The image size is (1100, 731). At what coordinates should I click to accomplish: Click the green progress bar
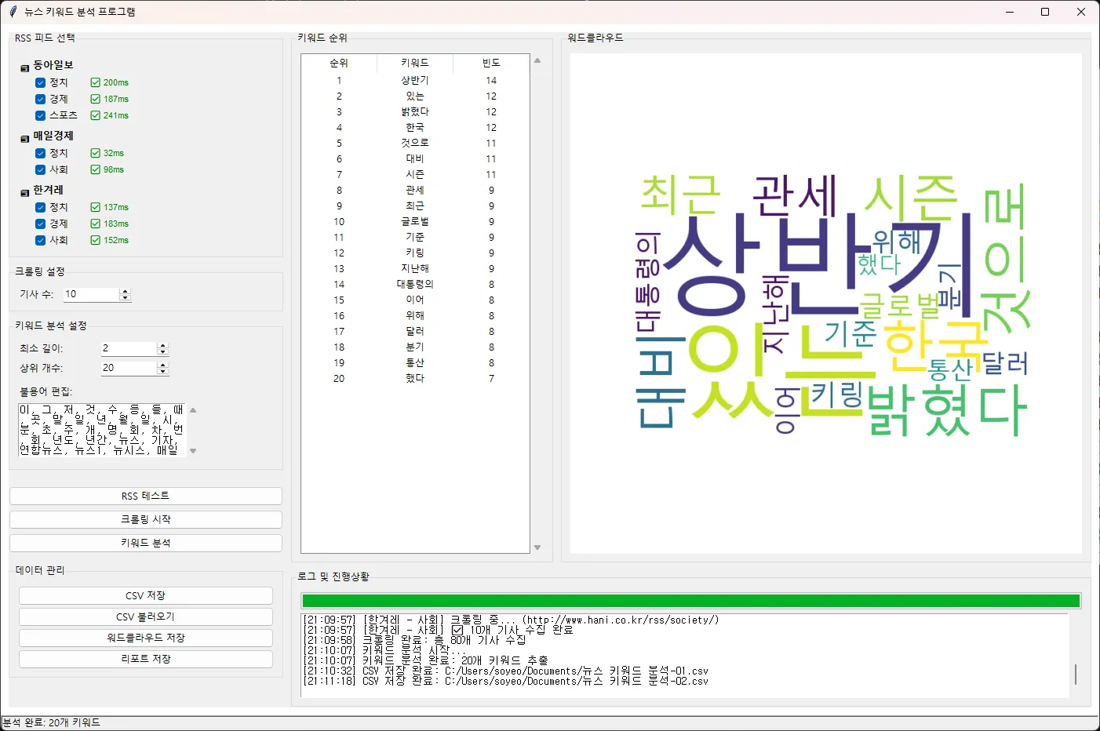click(691, 601)
